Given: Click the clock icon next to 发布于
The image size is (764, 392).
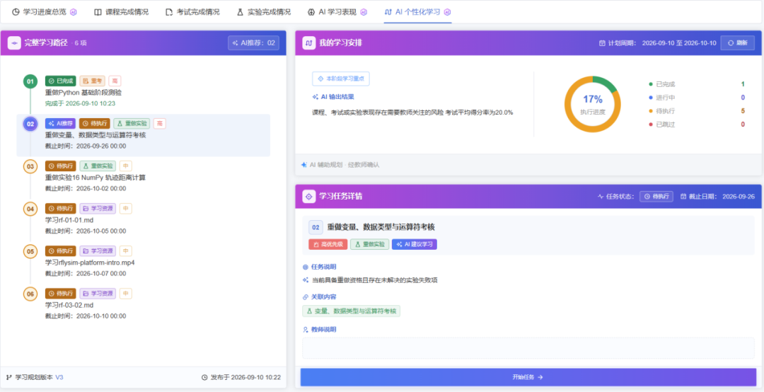Looking at the screenshot, I should [x=204, y=377].
